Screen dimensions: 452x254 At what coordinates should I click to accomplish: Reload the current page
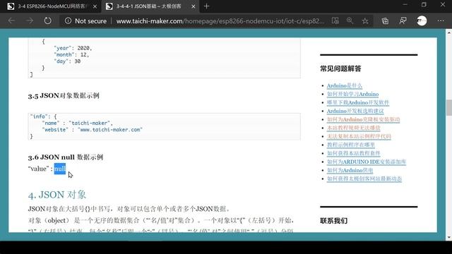pyautogui.click(x=47, y=20)
